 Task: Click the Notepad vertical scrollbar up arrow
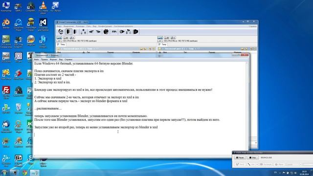click(247, 63)
